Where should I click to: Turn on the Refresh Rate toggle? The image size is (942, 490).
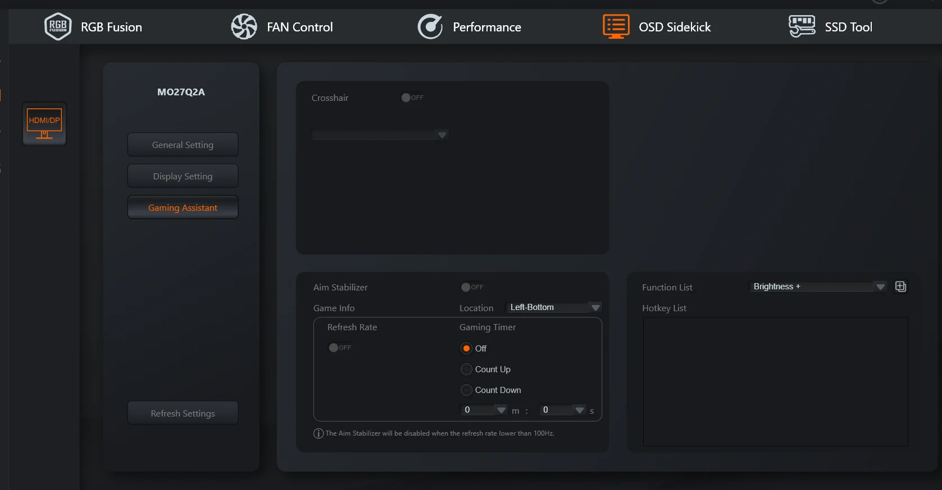point(340,348)
